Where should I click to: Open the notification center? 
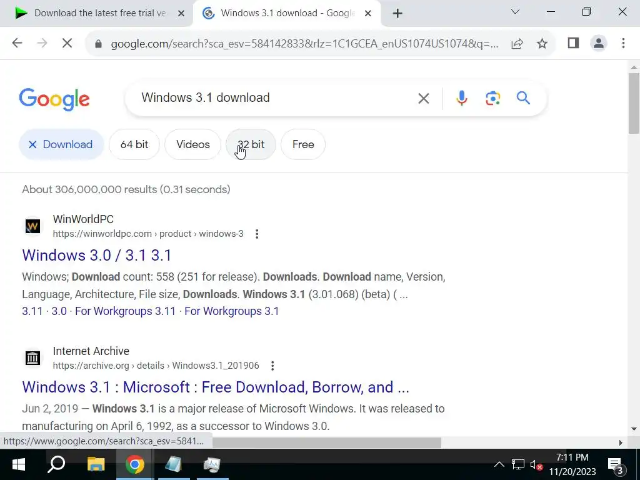click(616, 465)
